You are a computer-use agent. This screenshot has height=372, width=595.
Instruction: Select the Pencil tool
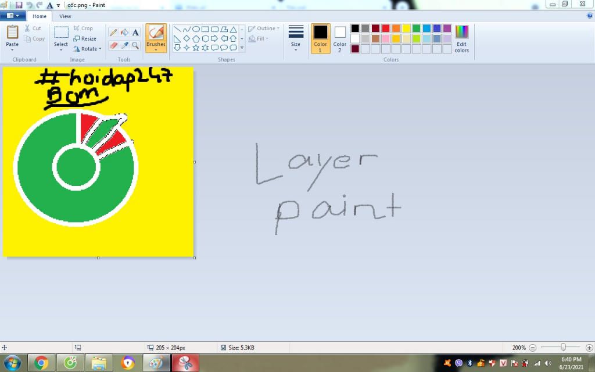[x=113, y=33]
